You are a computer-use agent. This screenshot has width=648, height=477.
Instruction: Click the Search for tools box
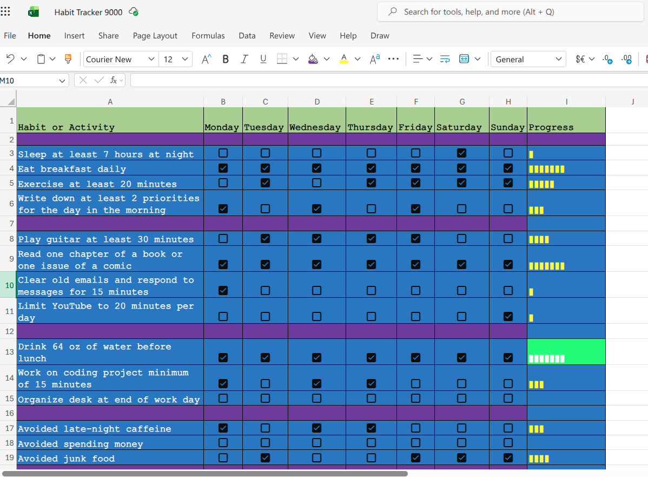click(x=511, y=11)
